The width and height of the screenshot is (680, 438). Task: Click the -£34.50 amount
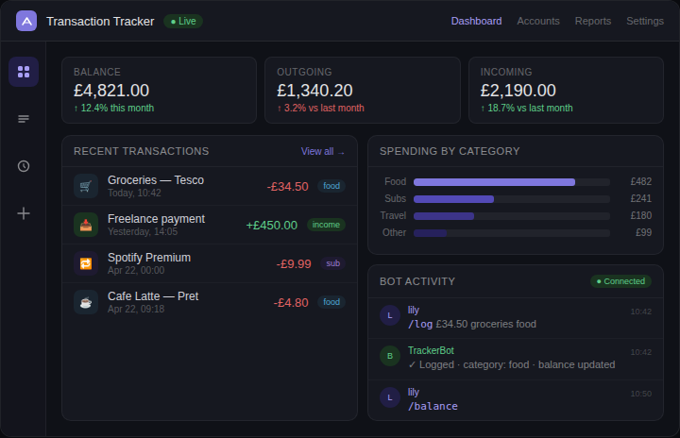287,187
